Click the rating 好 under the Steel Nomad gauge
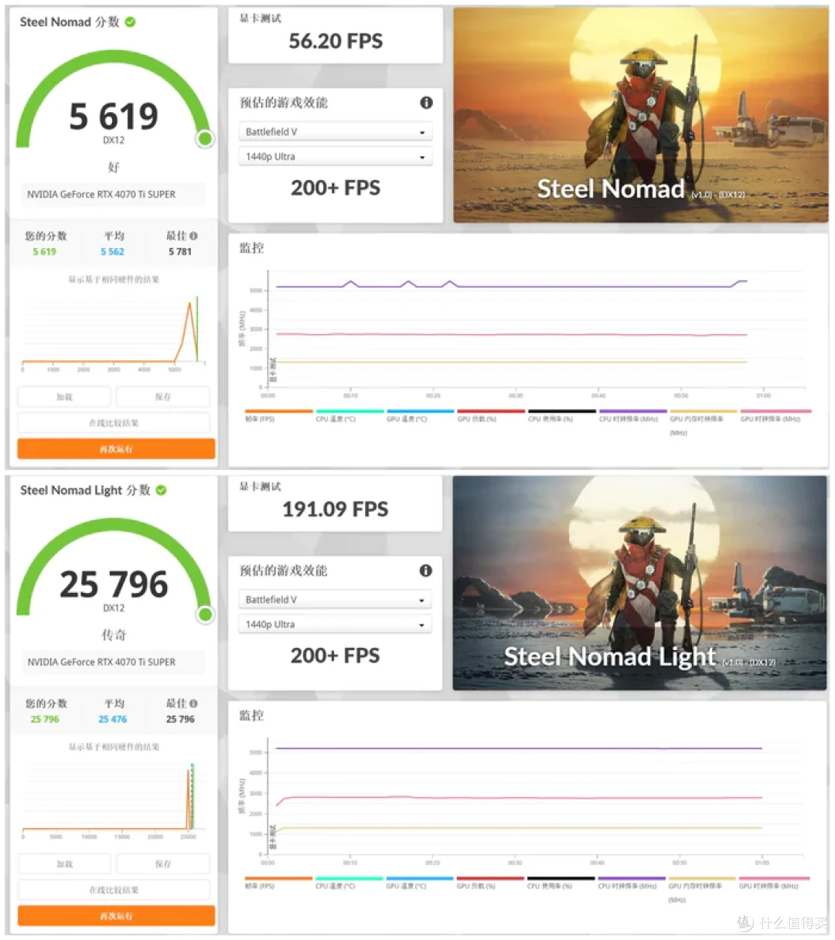 (114, 167)
